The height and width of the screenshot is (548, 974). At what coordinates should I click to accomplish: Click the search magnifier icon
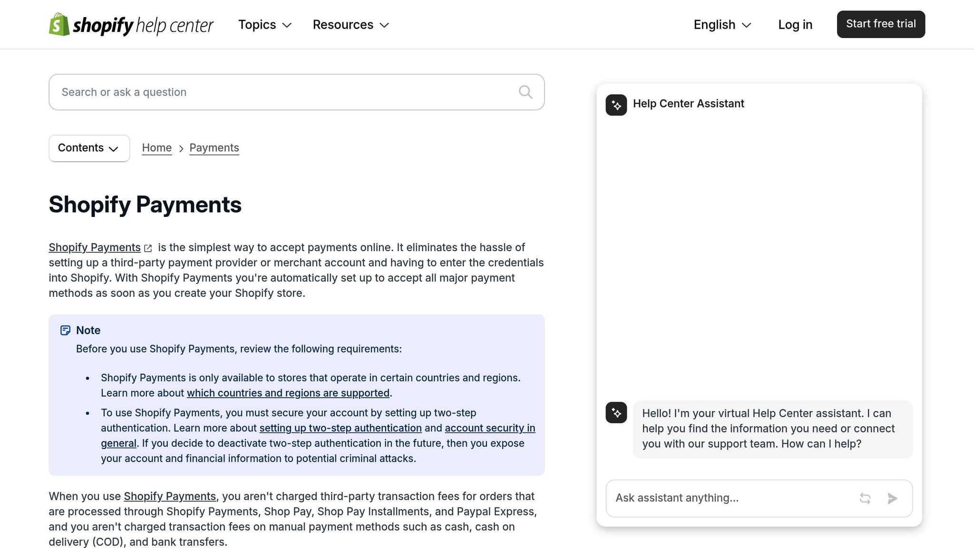525,92
